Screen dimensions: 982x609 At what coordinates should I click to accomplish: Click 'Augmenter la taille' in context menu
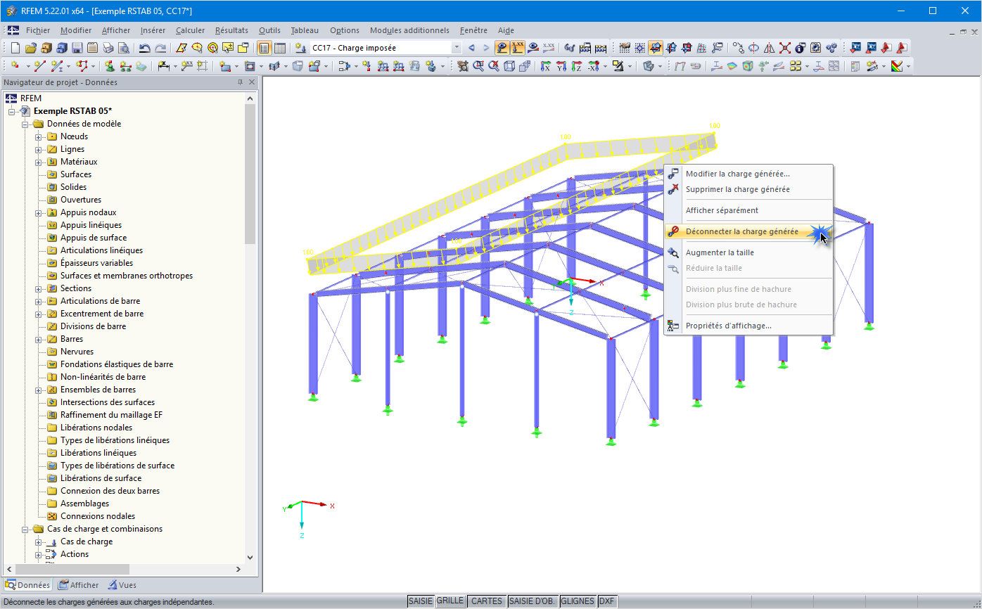pyautogui.click(x=748, y=252)
